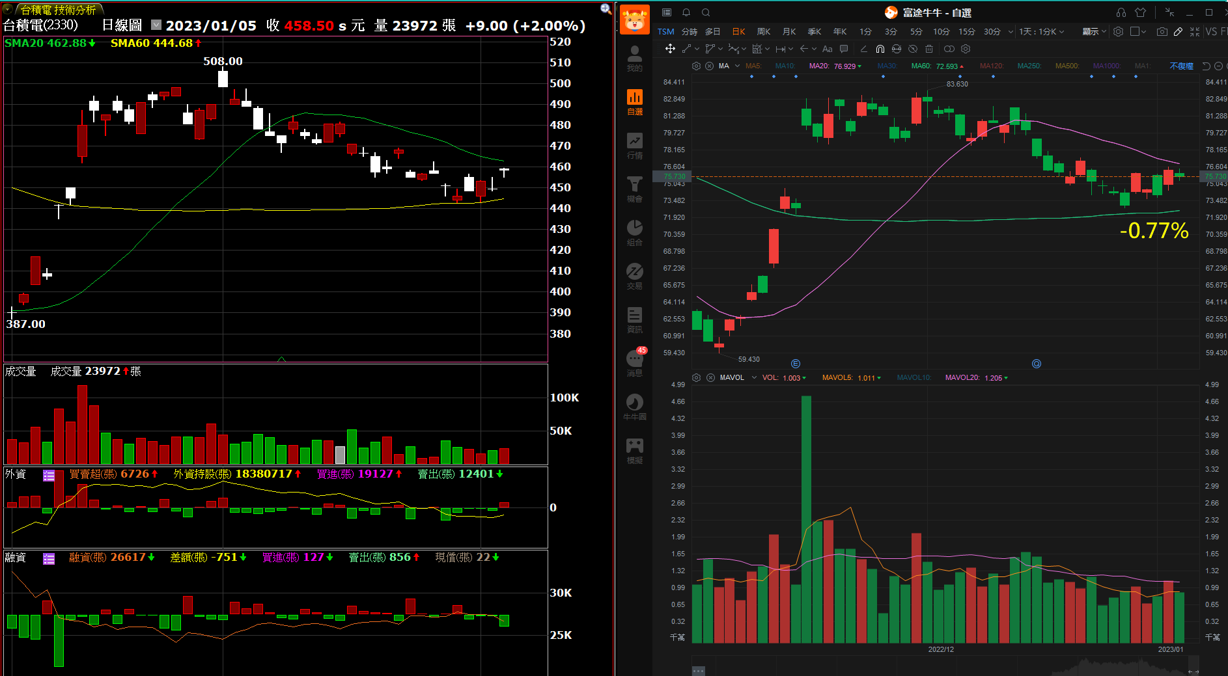Expand the line tool dropdown arrow
The image size is (1228, 676).
tap(697, 49)
